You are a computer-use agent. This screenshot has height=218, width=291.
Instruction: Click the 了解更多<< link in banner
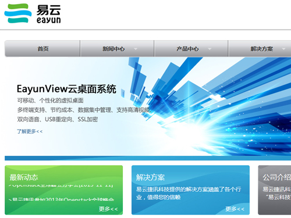point(30,131)
